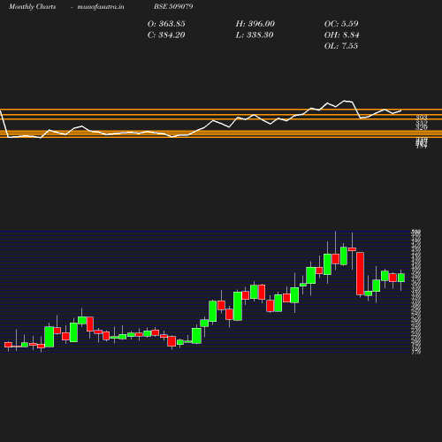Click the low value 'L: 338.30'
442x442 pixels.
tap(255, 35)
